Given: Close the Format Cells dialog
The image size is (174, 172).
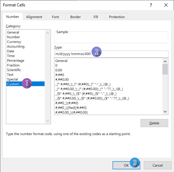Looking at the screenshot, I should 166,5.
